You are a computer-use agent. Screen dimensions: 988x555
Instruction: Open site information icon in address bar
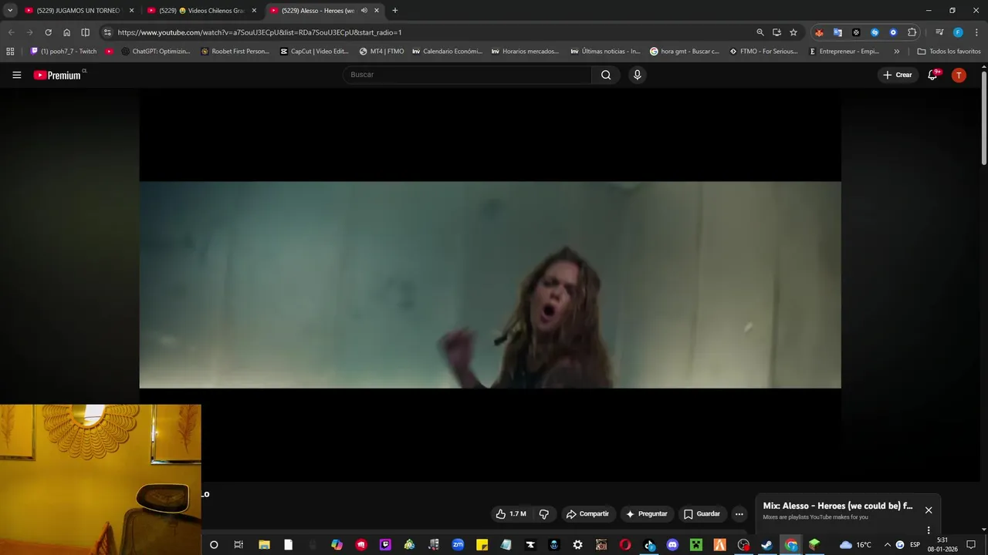(107, 32)
